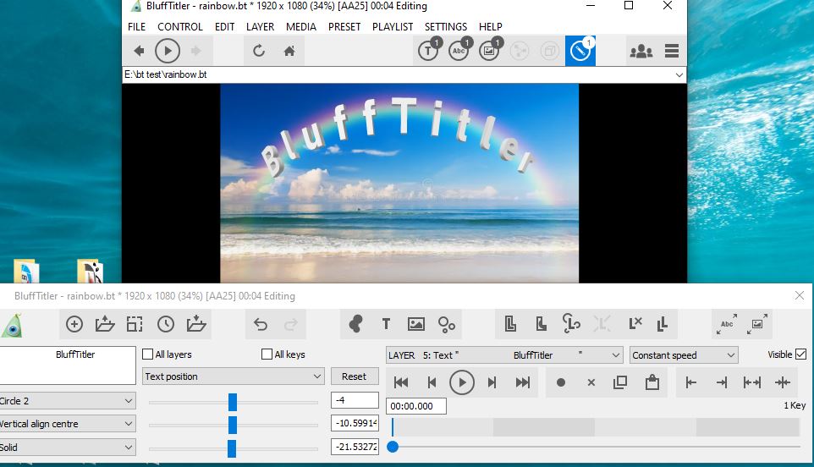Click the home icon in the top toolbar
The width and height of the screenshot is (814, 467).
289,51
